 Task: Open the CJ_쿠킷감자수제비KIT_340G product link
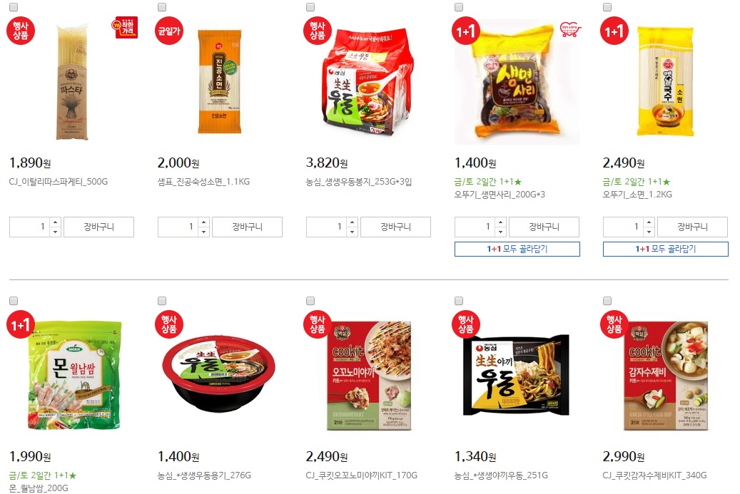(654, 475)
